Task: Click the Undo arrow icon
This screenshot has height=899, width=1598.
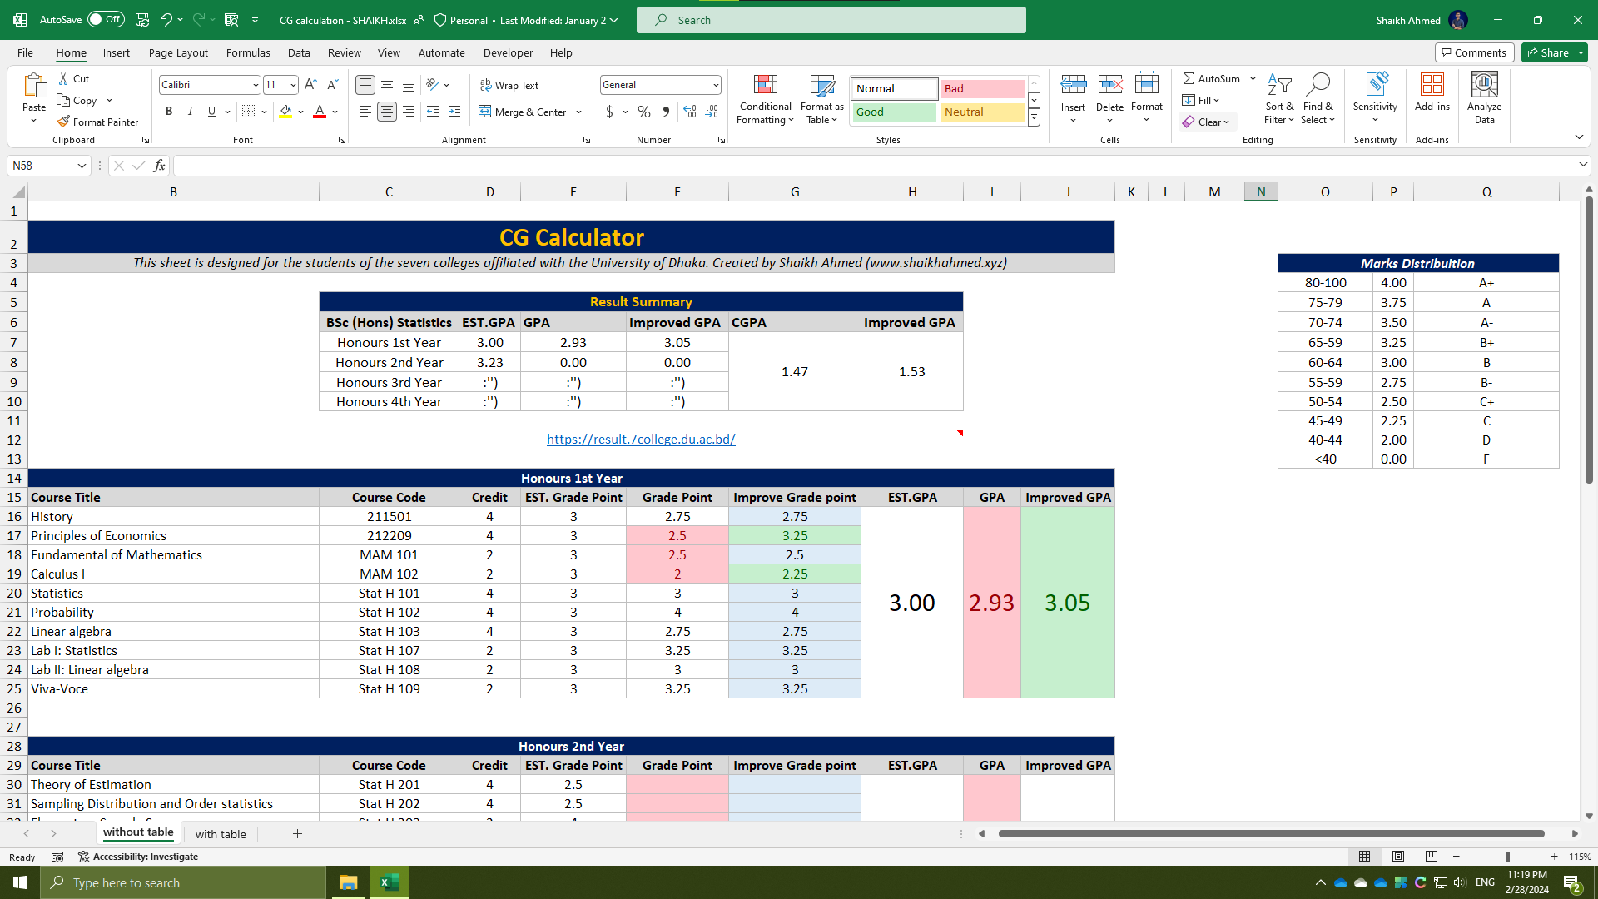Action: click(166, 20)
